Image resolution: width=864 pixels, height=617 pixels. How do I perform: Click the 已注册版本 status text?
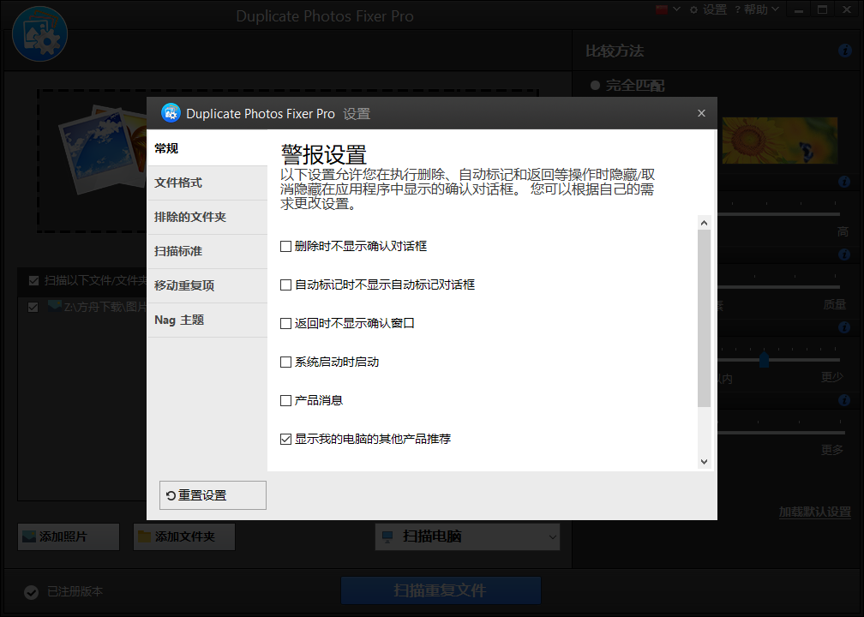(75, 591)
